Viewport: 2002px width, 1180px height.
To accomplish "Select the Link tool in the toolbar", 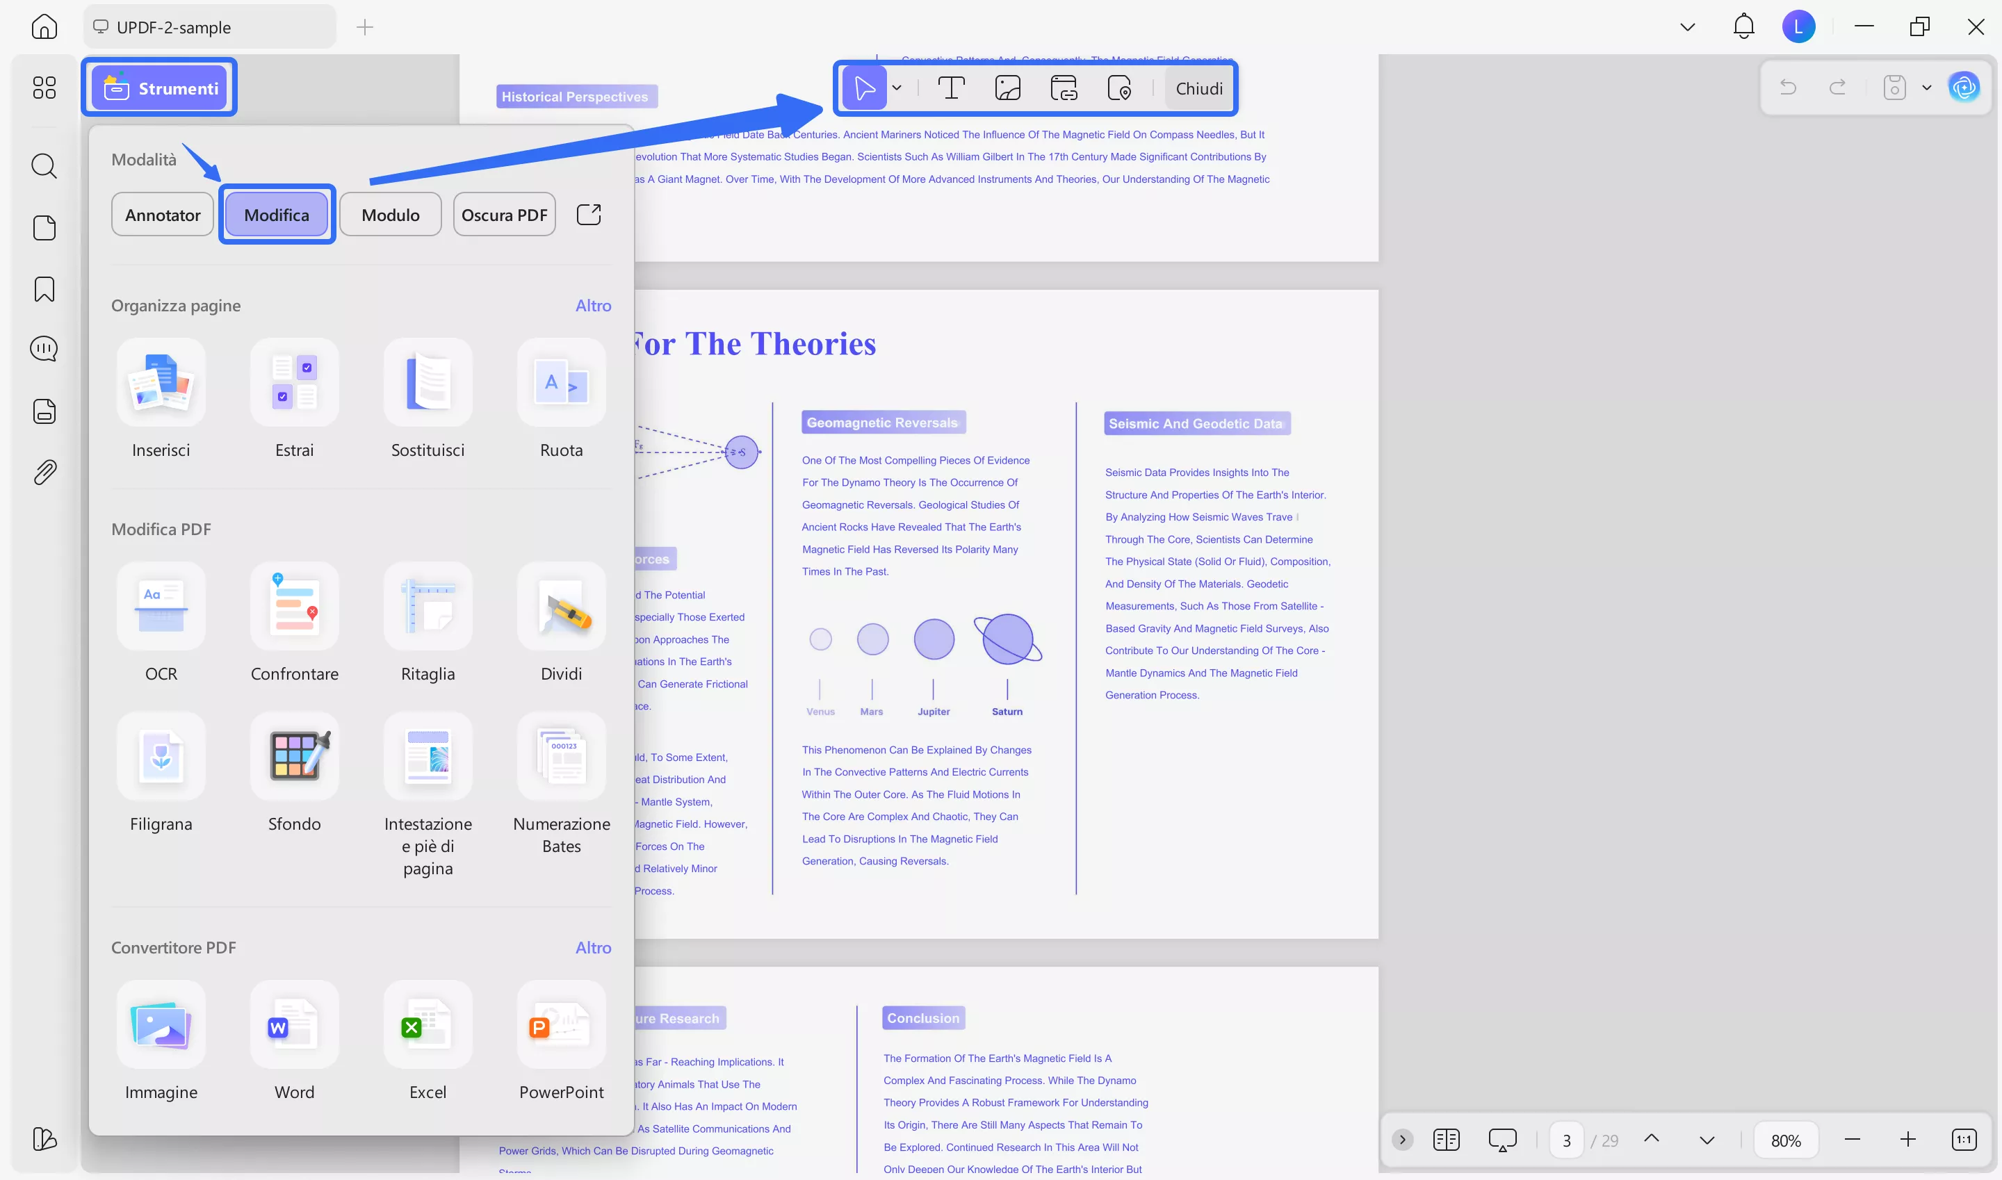I will [x=1064, y=88].
